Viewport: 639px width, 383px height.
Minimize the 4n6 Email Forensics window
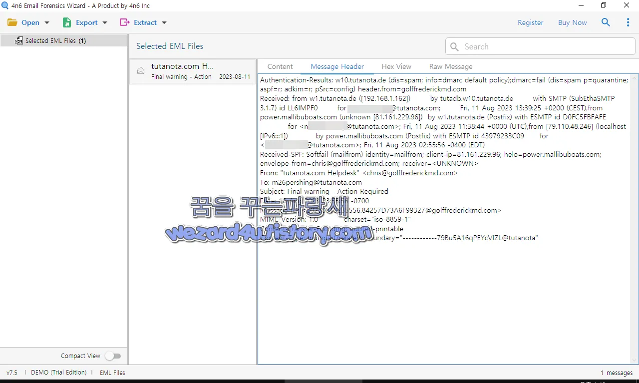click(581, 5)
